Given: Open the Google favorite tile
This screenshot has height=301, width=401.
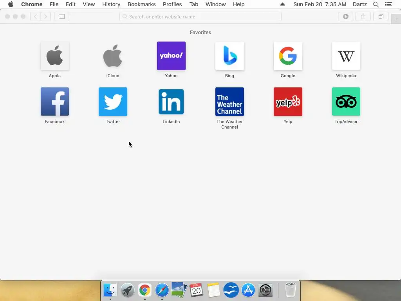Looking at the screenshot, I should (288, 56).
